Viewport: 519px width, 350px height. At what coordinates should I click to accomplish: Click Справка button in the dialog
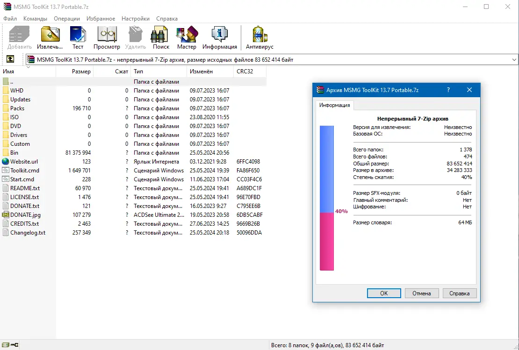460,293
